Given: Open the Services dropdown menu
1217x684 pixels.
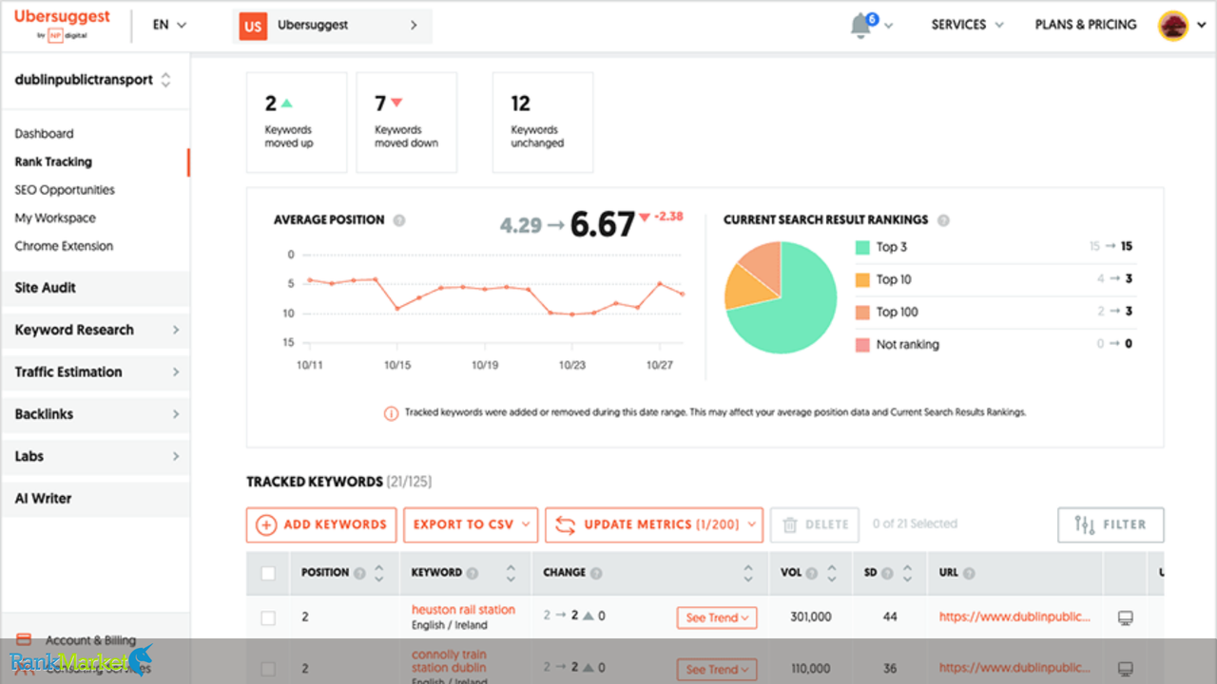Looking at the screenshot, I should coord(967,26).
